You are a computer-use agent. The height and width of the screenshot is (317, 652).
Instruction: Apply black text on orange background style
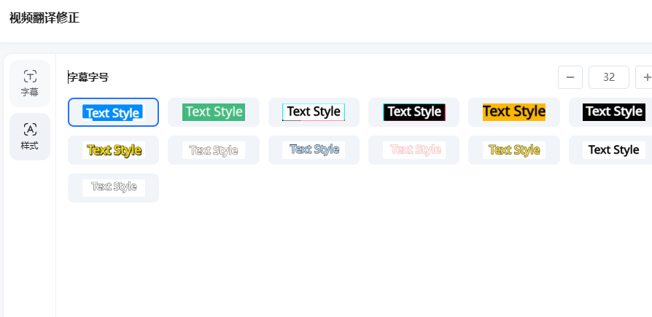(513, 112)
